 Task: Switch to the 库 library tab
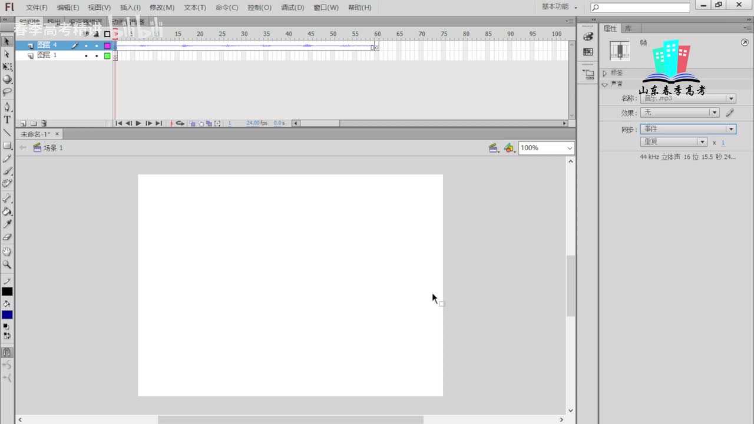[x=628, y=28]
